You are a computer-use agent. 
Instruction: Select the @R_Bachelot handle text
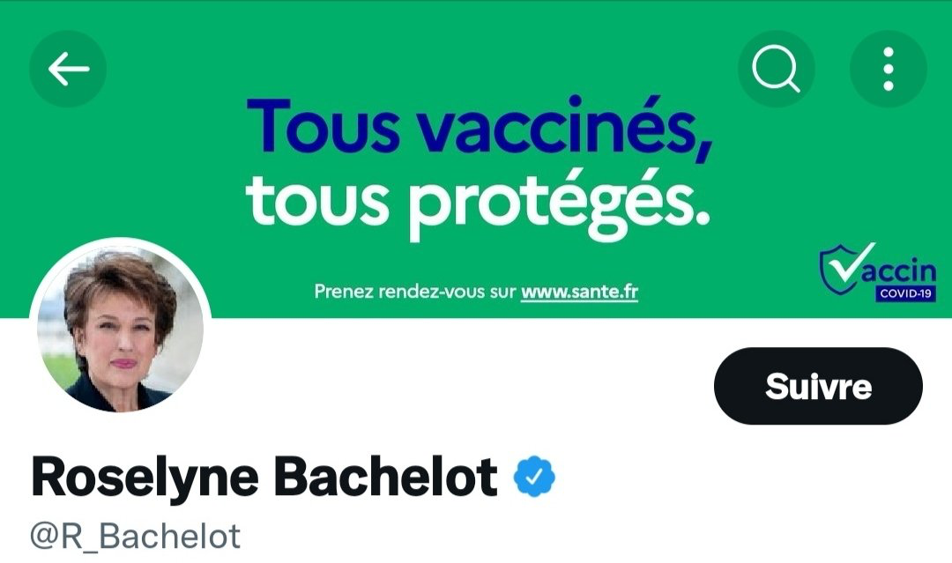tap(136, 536)
